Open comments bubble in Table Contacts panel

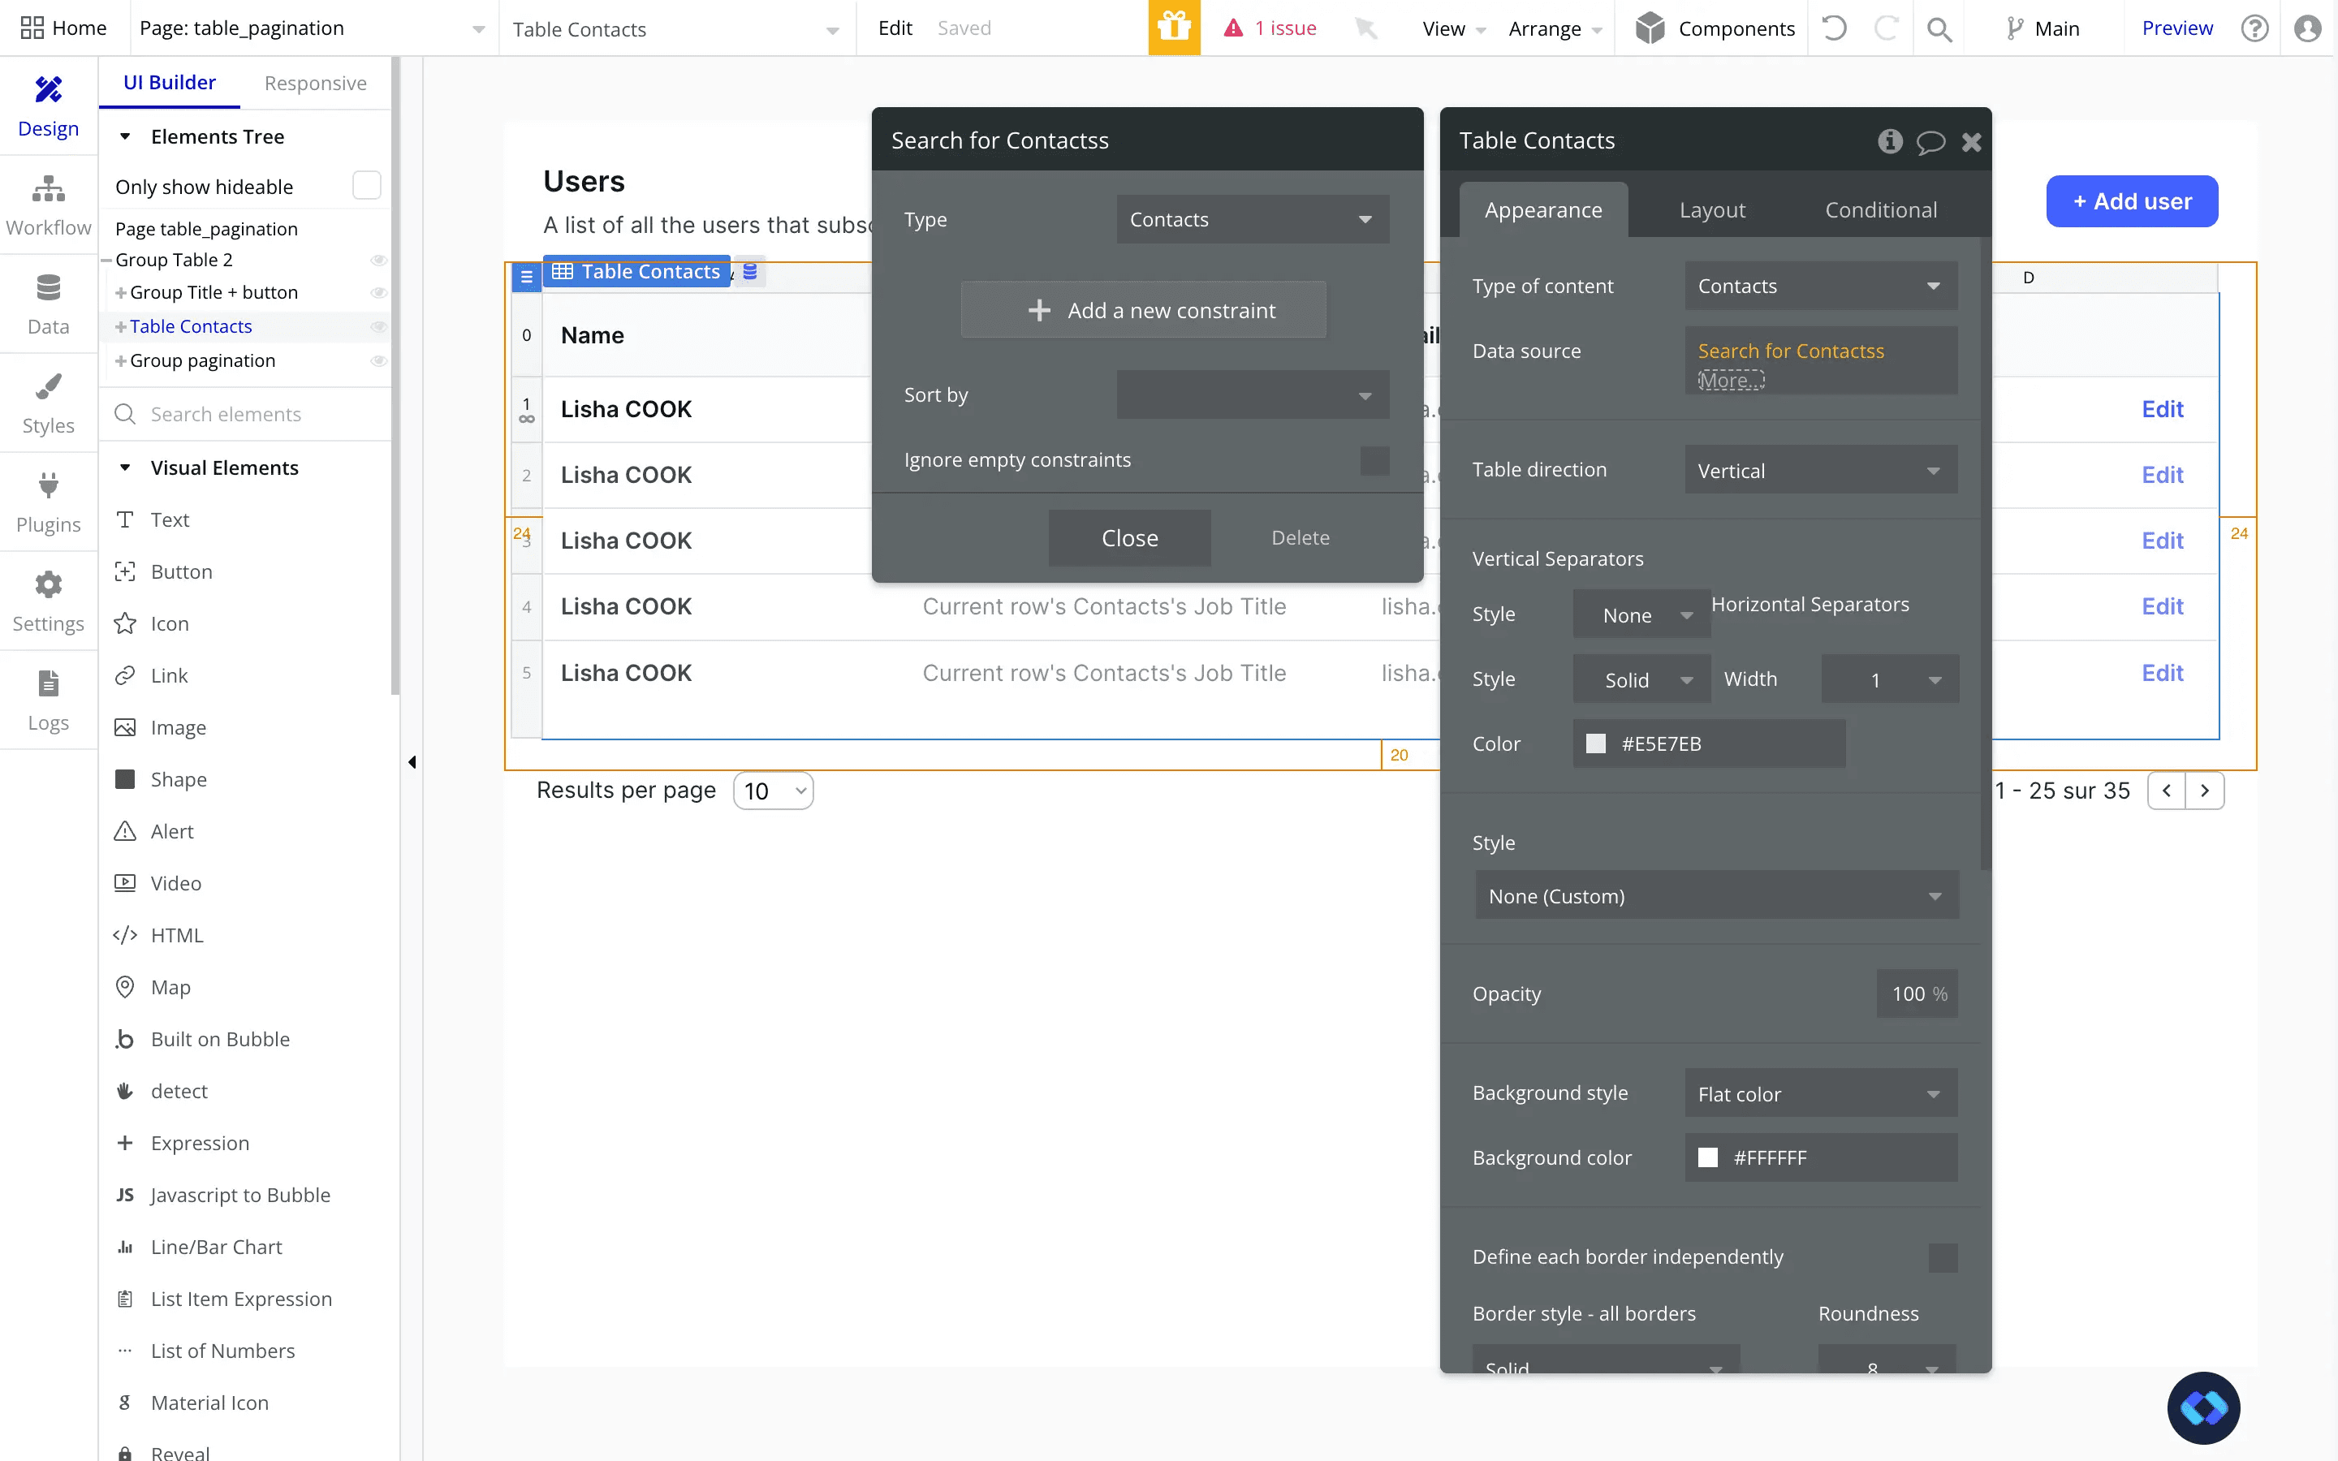tap(1930, 142)
